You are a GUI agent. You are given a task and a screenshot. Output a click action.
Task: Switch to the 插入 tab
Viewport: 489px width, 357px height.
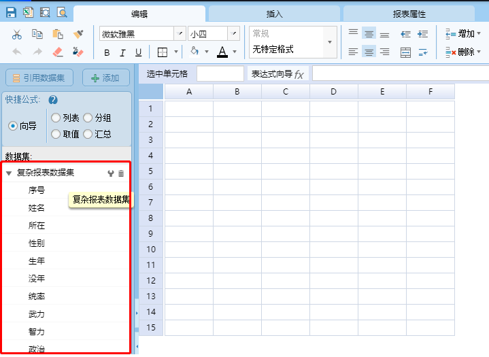[x=275, y=14]
